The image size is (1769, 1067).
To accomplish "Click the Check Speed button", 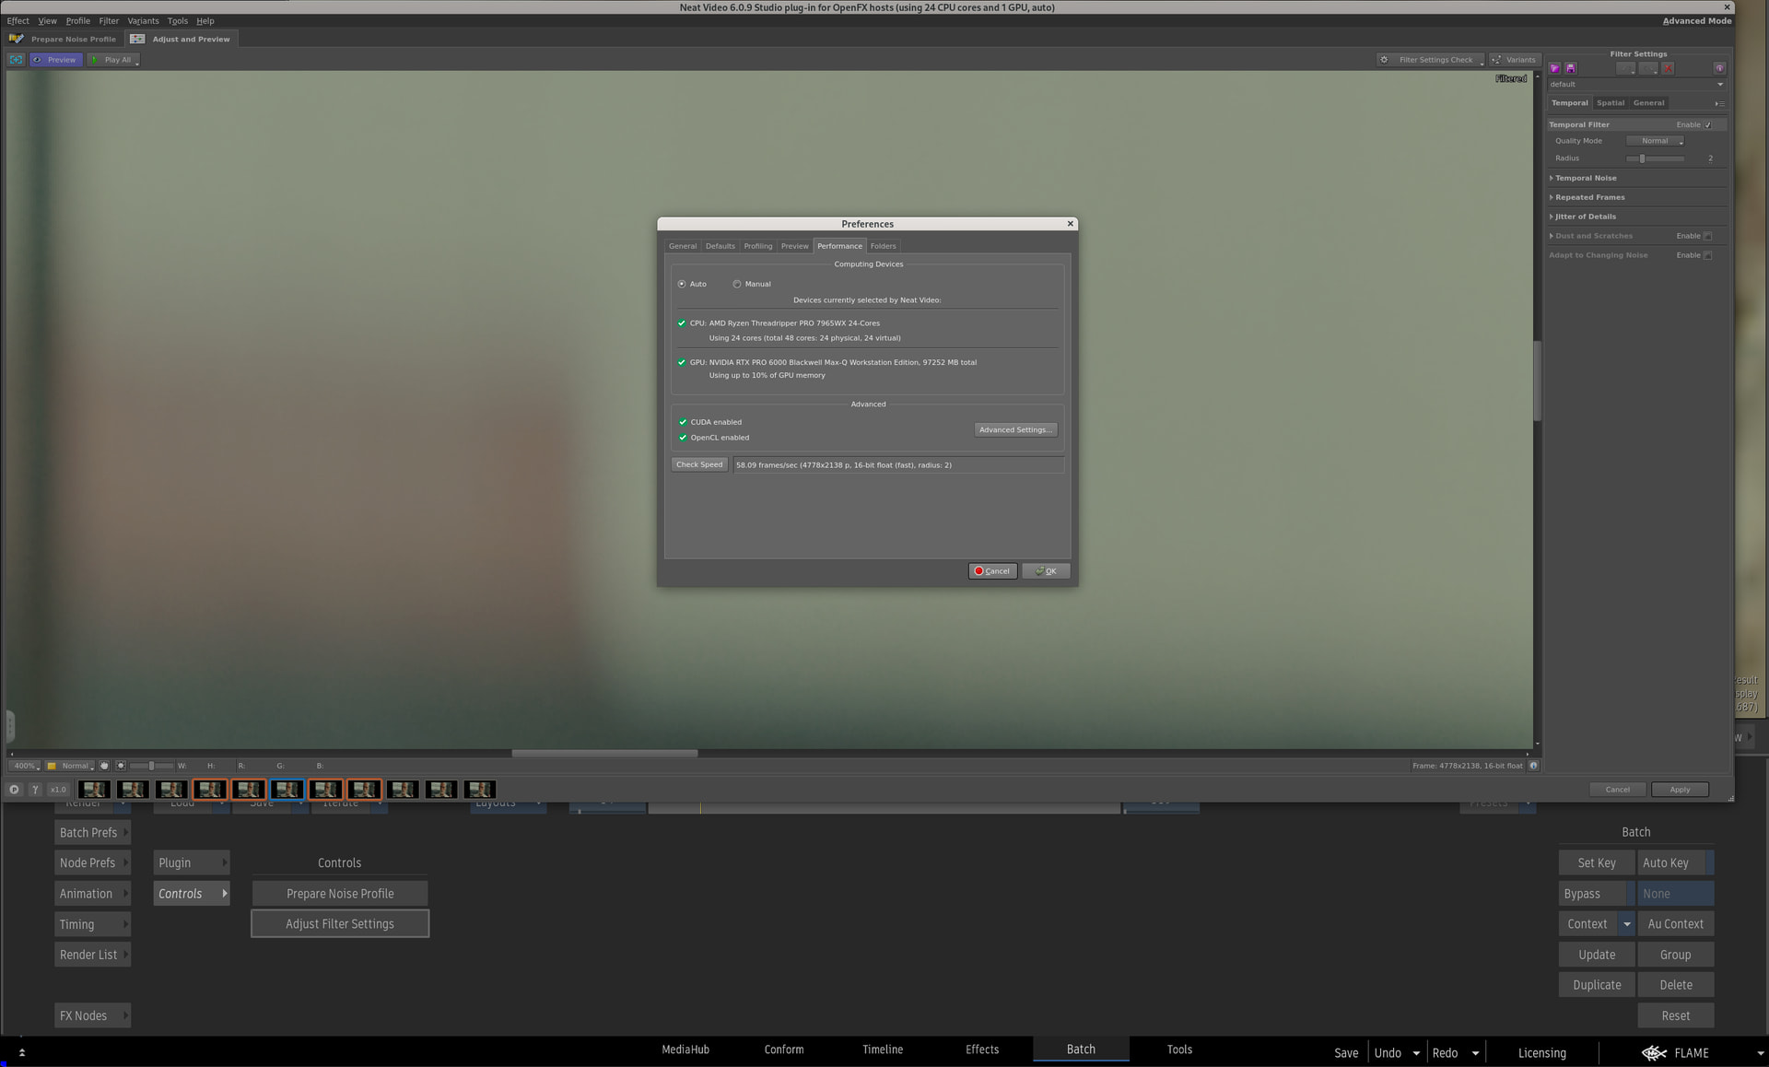I will click(x=699, y=464).
